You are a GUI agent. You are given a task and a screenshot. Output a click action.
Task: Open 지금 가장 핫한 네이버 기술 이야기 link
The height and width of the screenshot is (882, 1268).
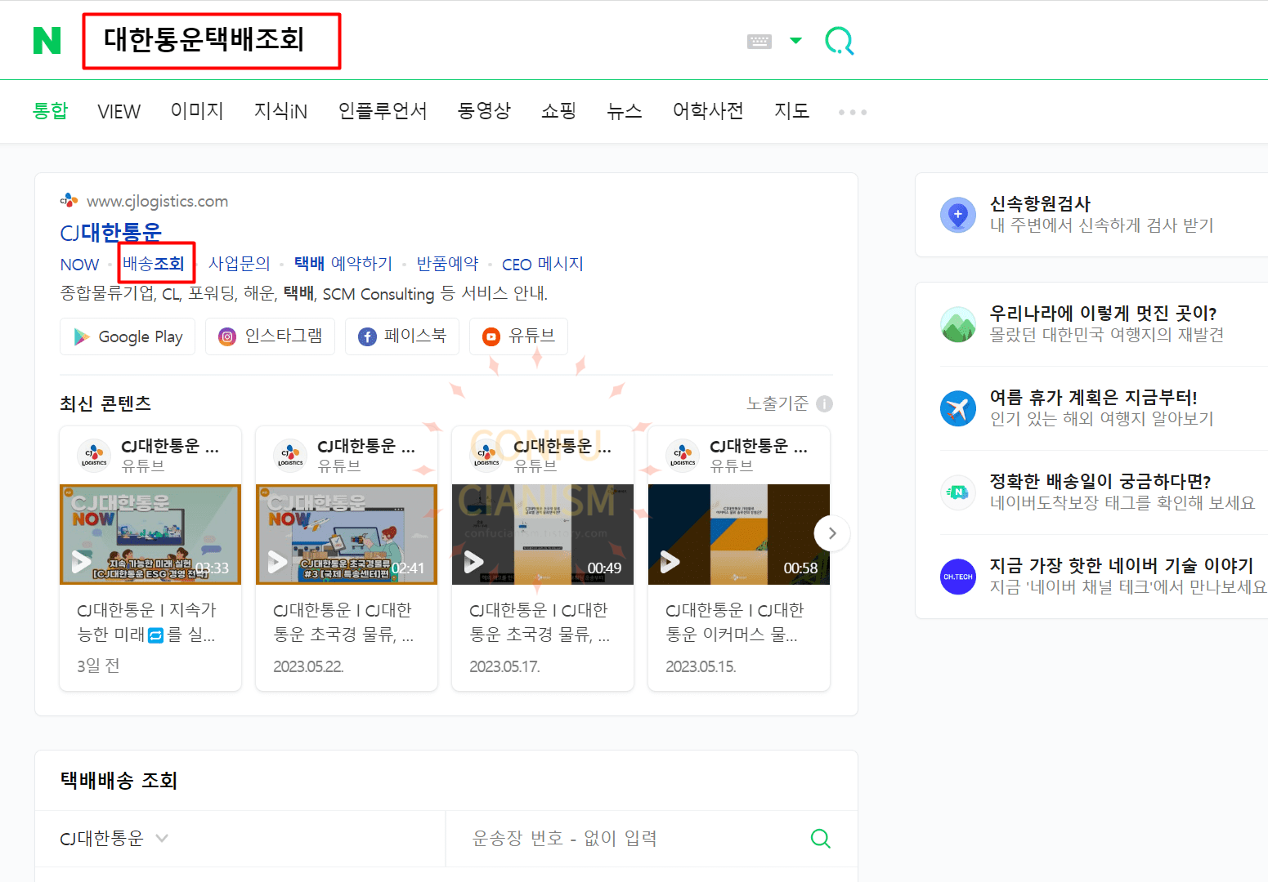click(1121, 565)
